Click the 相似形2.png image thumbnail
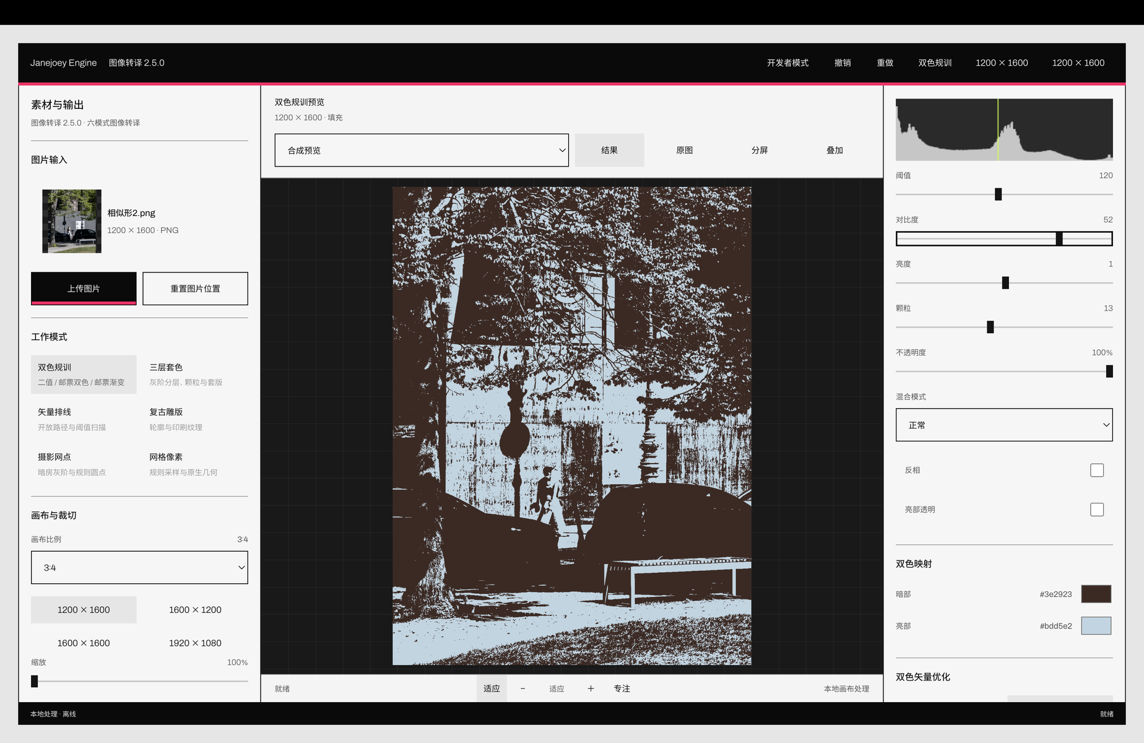 [72, 221]
